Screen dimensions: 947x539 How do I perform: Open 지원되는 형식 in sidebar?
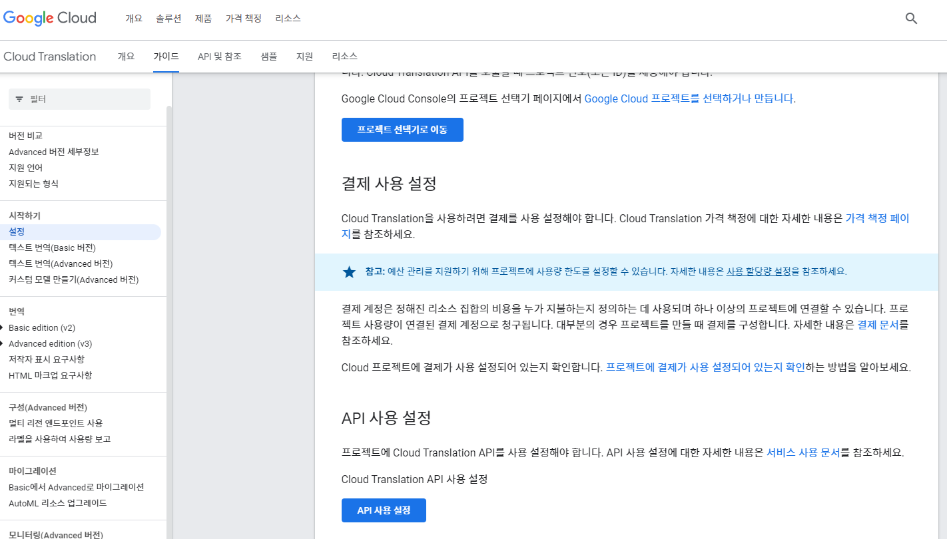pos(33,184)
